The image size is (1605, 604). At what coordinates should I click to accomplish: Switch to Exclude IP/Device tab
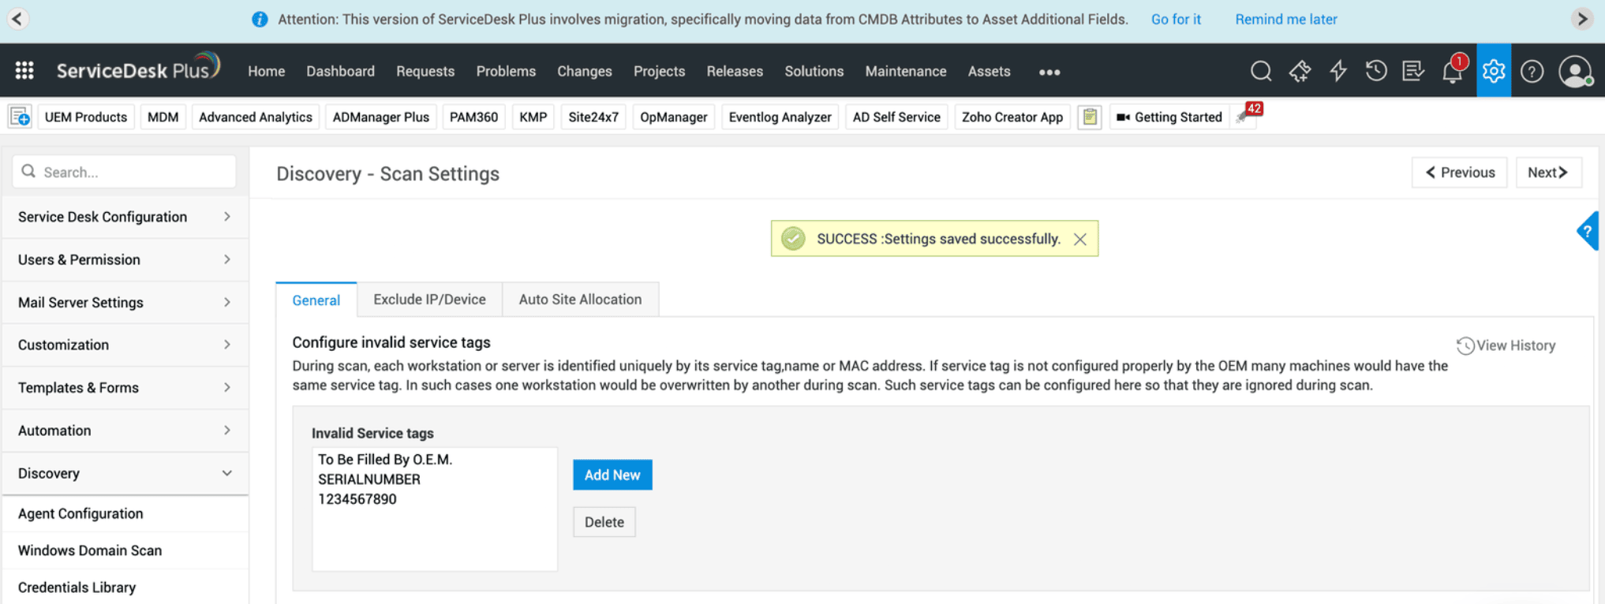click(x=429, y=300)
